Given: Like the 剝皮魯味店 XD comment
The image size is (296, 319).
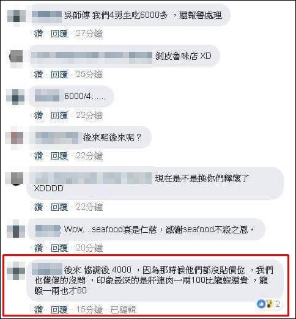Looking at the screenshot, I should click(39, 75).
